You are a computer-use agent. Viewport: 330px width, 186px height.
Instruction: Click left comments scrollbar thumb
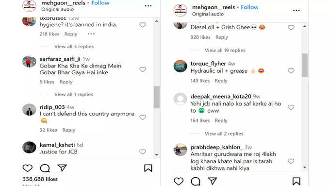click(157, 97)
